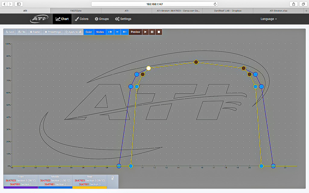Click the Save toolbar button
Viewport: 309px width, 193px height.
coord(10,32)
